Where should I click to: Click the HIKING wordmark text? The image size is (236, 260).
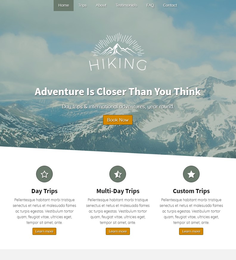point(118,65)
